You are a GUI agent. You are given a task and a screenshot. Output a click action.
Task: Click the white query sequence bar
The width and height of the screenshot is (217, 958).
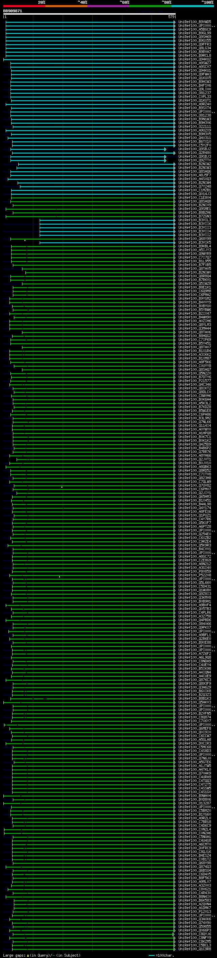click(x=90, y=14)
